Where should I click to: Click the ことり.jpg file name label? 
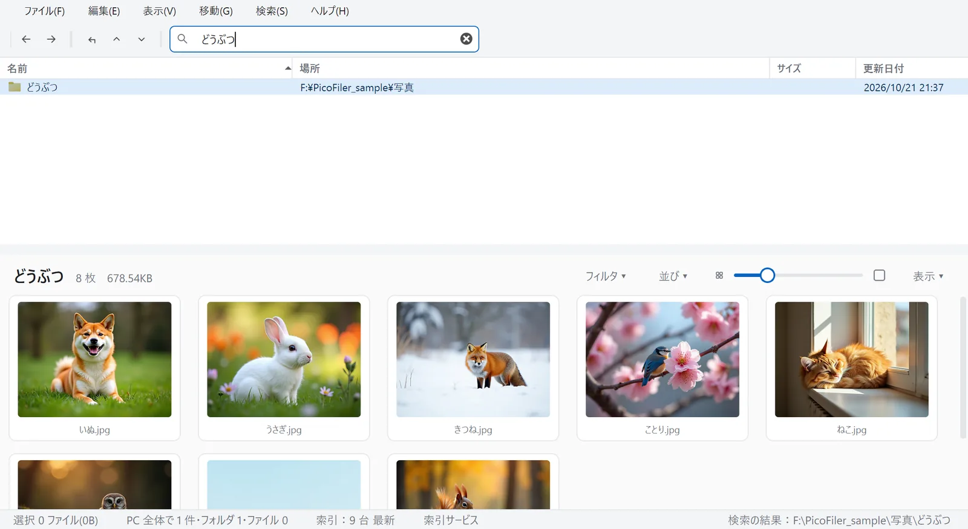pyautogui.click(x=662, y=430)
